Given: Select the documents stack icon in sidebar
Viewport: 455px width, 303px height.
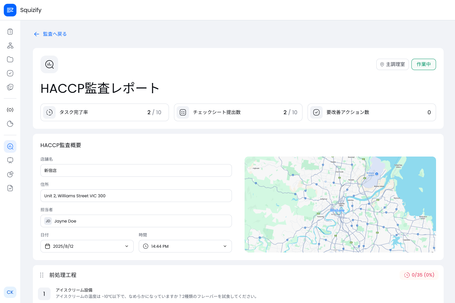Looking at the screenshot, I should (x=10, y=87).
